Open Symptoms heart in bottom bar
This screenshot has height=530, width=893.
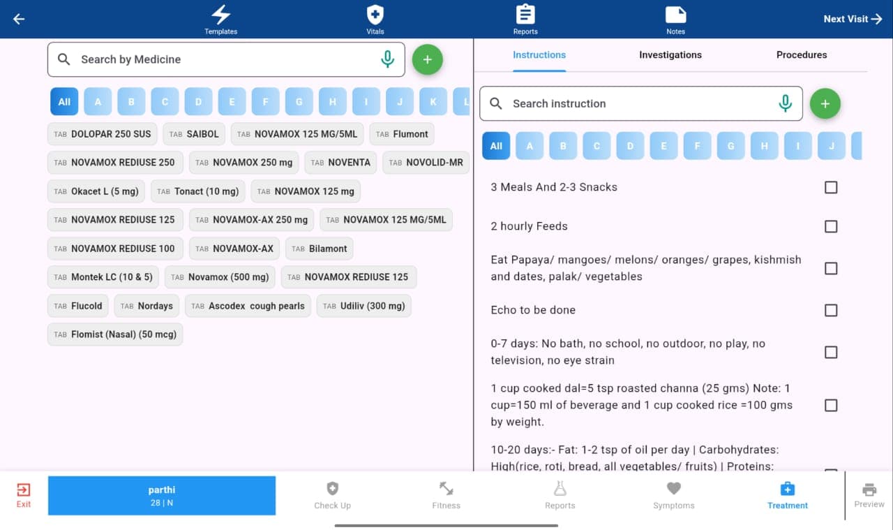[673, 496]
